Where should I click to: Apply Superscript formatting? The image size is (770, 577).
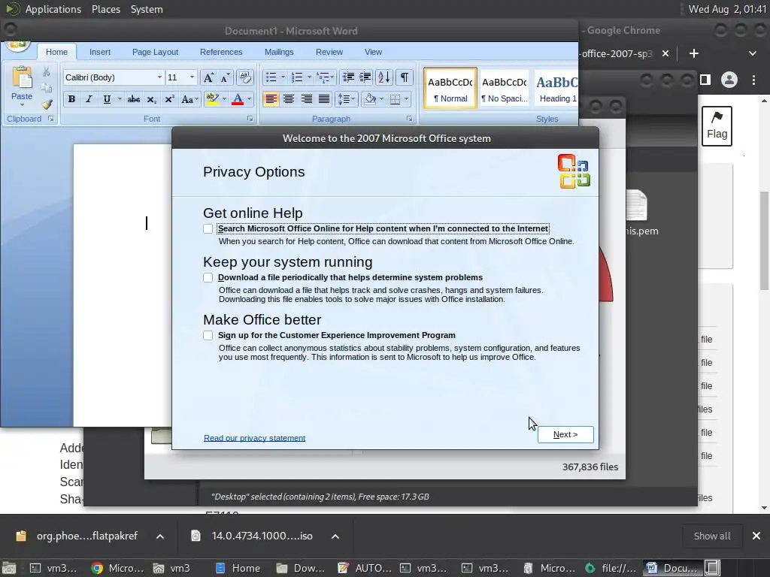[x=169, y=99]
